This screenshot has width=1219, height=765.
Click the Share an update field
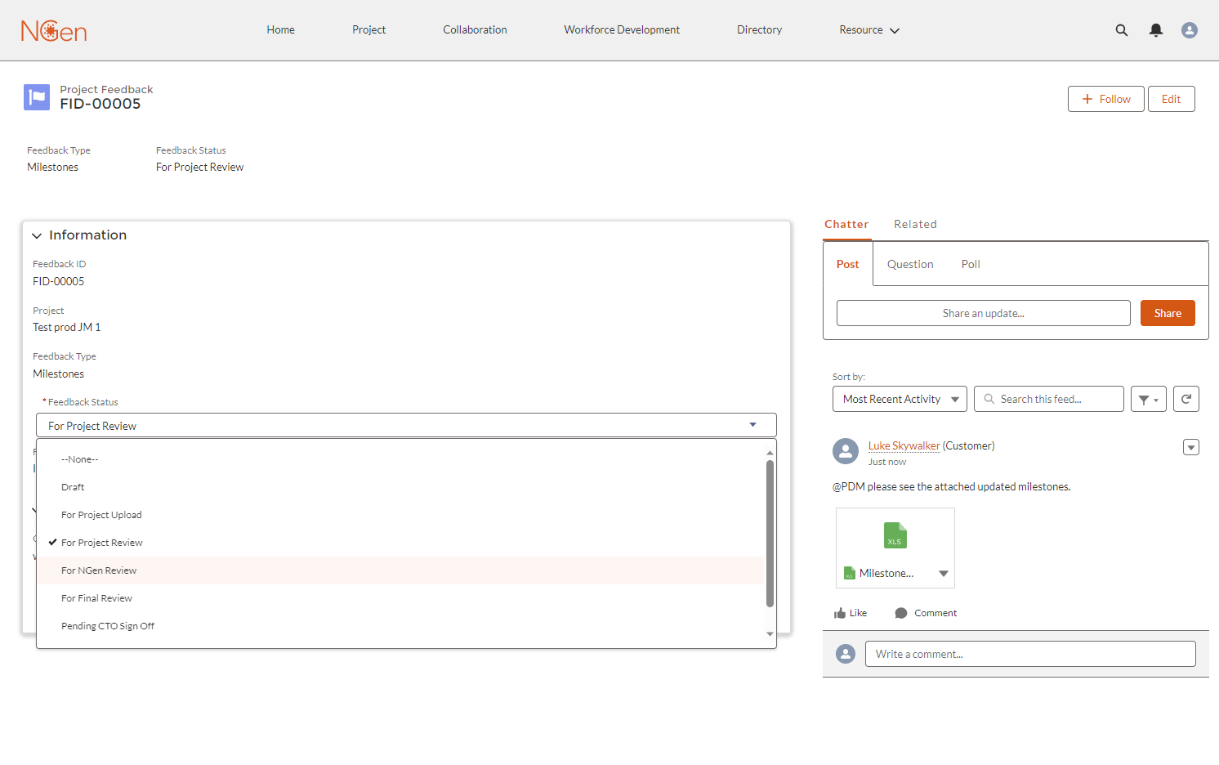click(984, 313)
